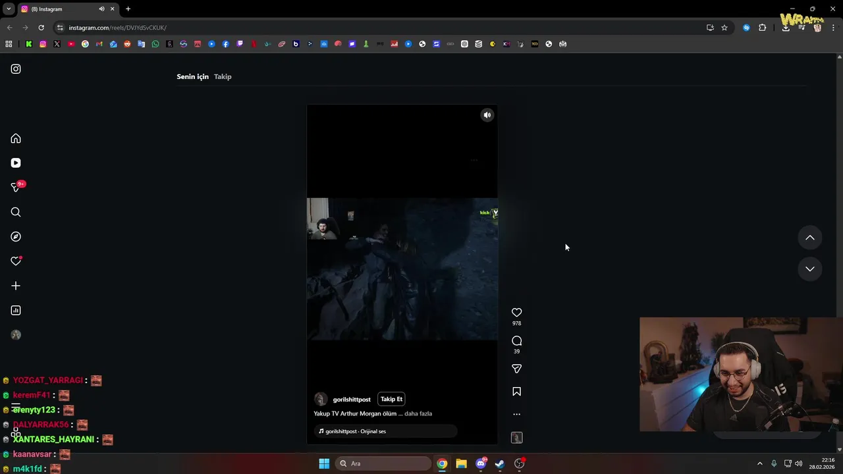The height and width of the screenshot is (474, 843).
Task: Open the WhatsApp bookmark
Action: (x=155, y=44)
